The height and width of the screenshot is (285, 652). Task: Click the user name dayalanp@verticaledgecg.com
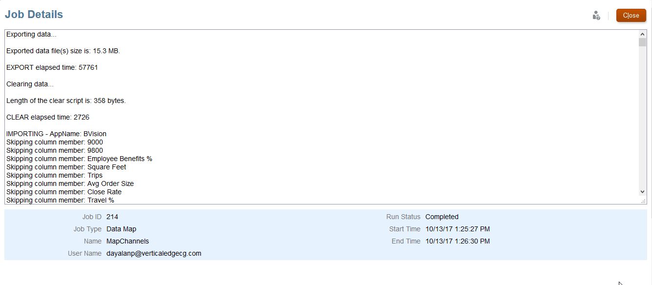[x=154, y=253]
